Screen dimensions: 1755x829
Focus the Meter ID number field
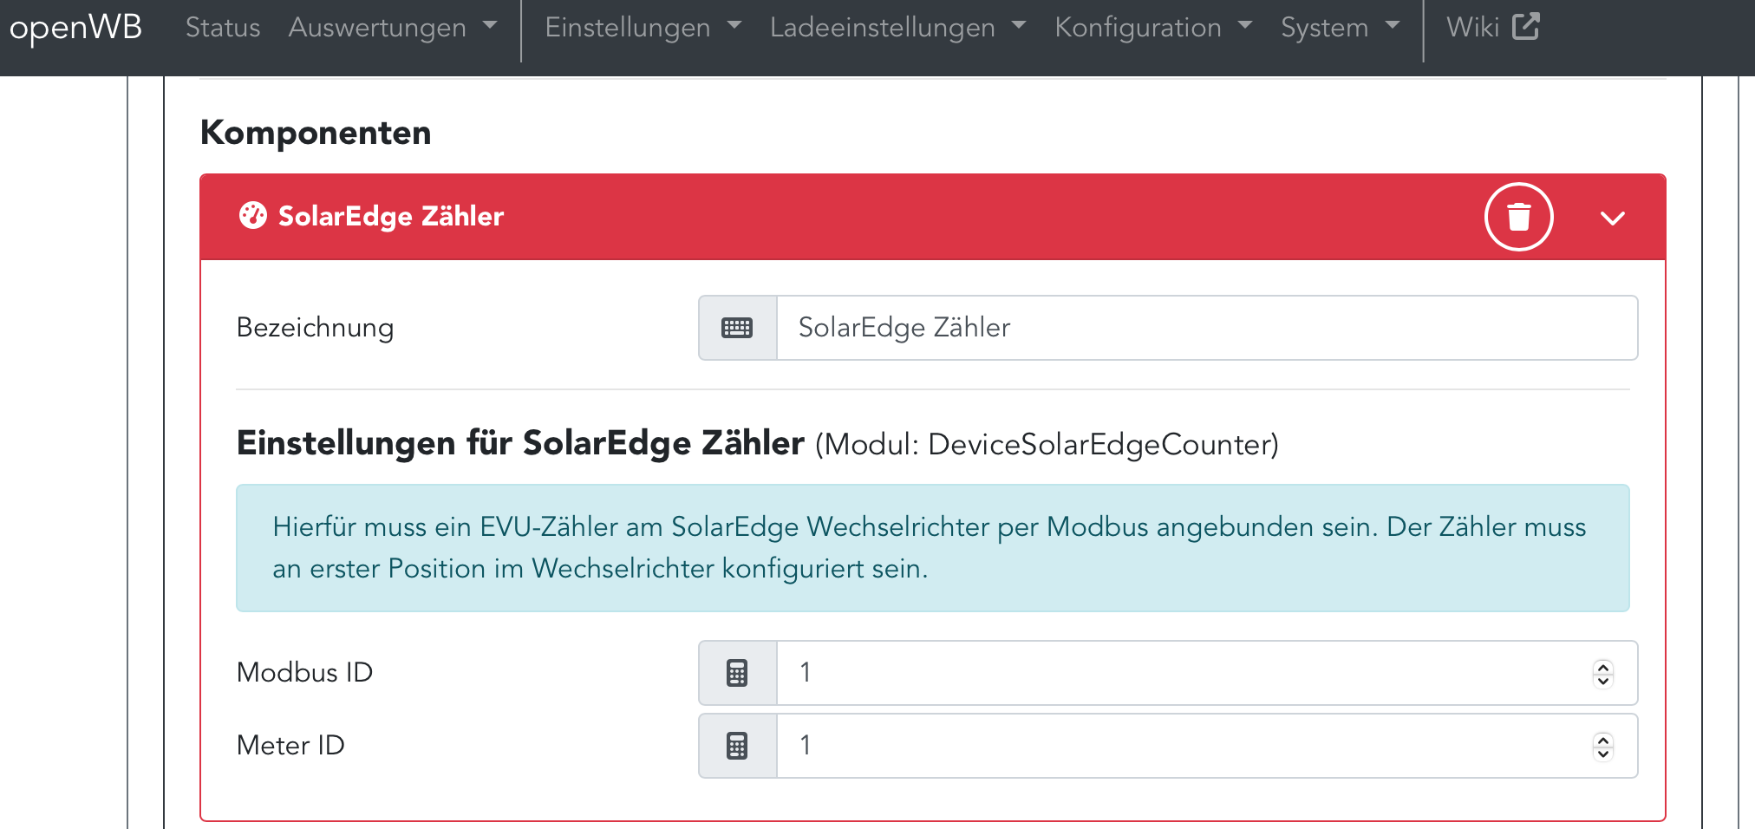point(1207,746)
